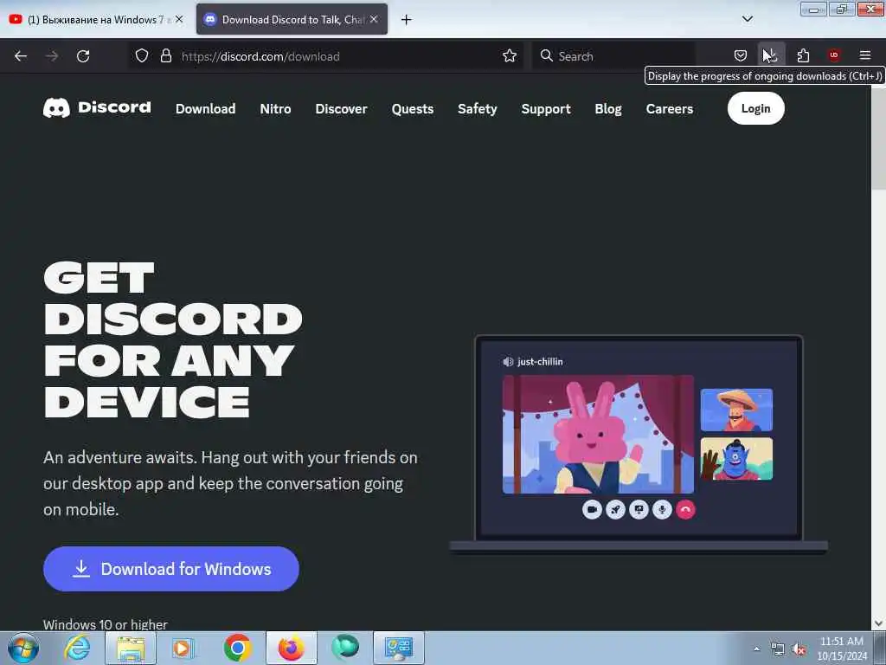Open the Careers nav link
The image size is (886, 665).
(x=670, y=108)
